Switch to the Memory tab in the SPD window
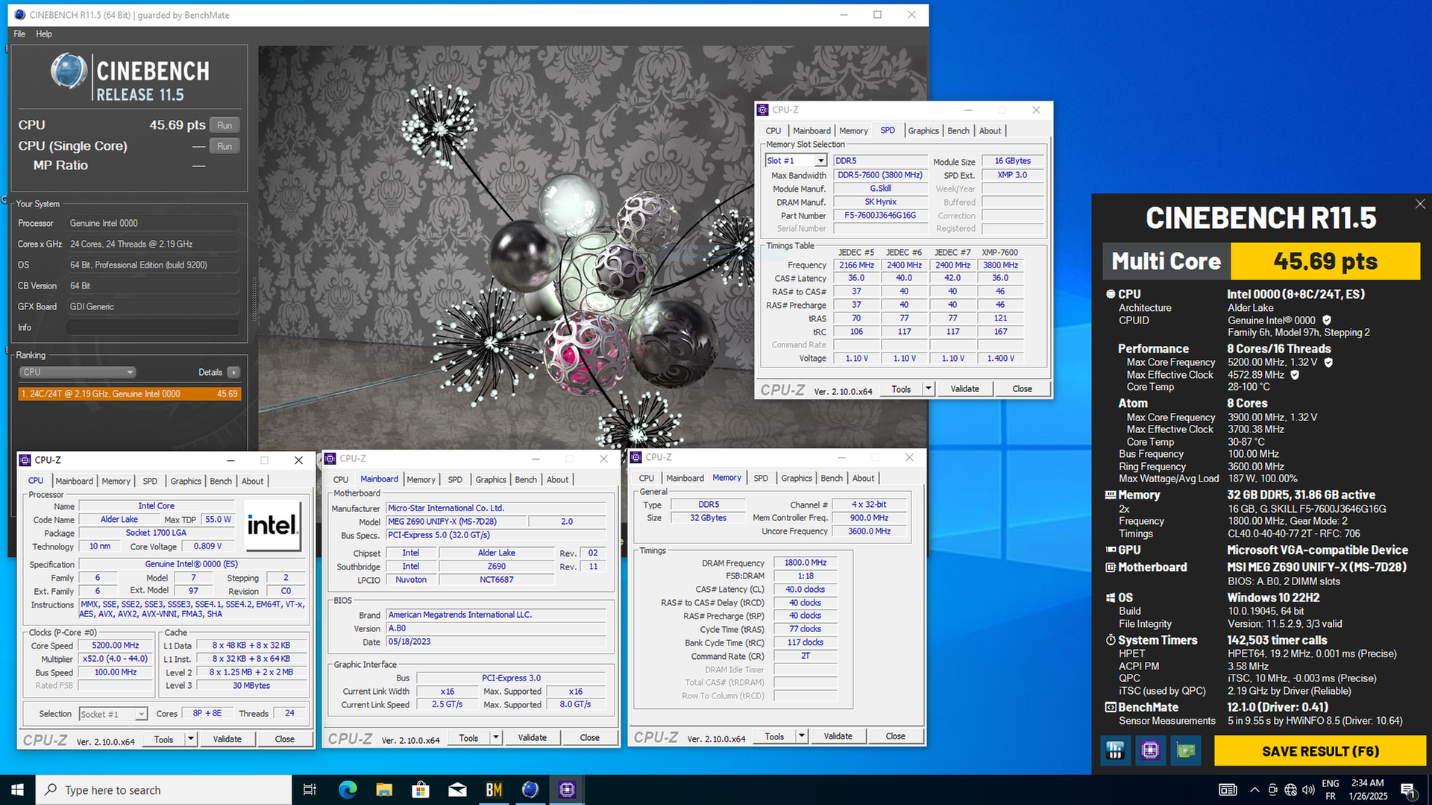1432x805 pixels. click(x=853, y=130)
